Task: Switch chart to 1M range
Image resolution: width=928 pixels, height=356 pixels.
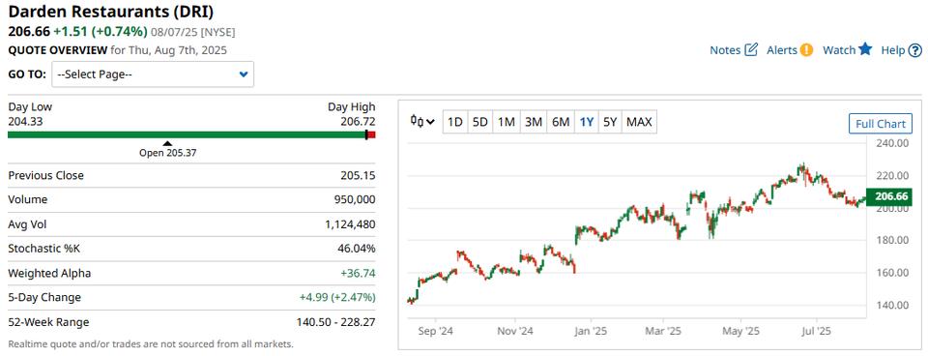Action: [506, 123]
